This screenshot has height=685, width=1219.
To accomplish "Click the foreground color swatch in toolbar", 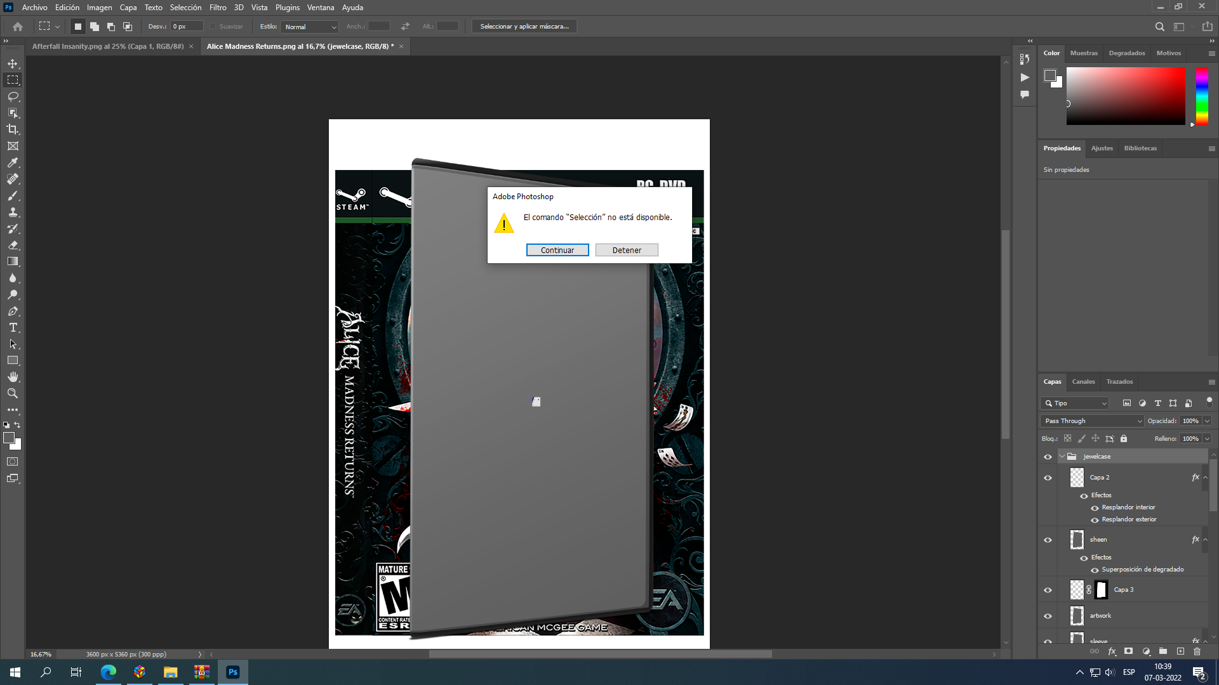I will pos(9,438).
